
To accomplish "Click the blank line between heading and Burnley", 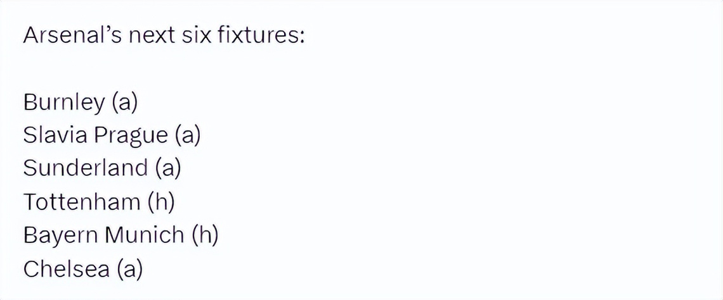I will (x=190, y=68).
